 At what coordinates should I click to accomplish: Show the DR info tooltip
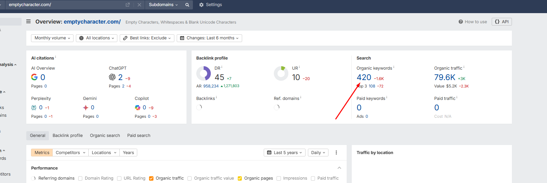(222, 67)
